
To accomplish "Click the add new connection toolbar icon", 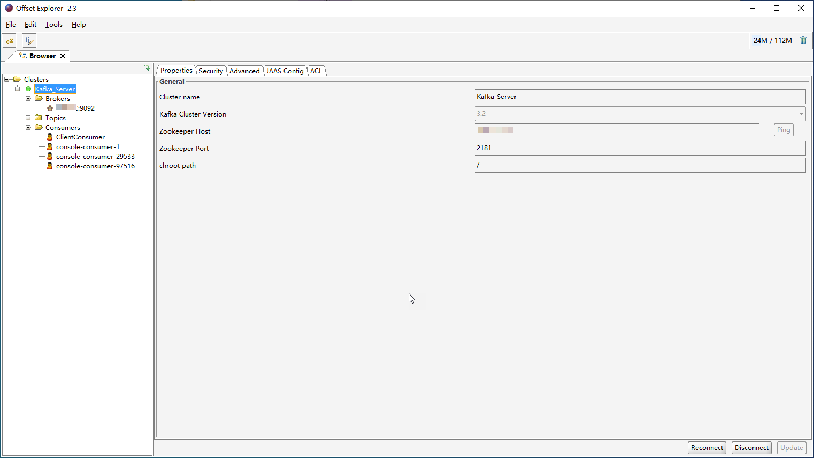I will [9, 41].
